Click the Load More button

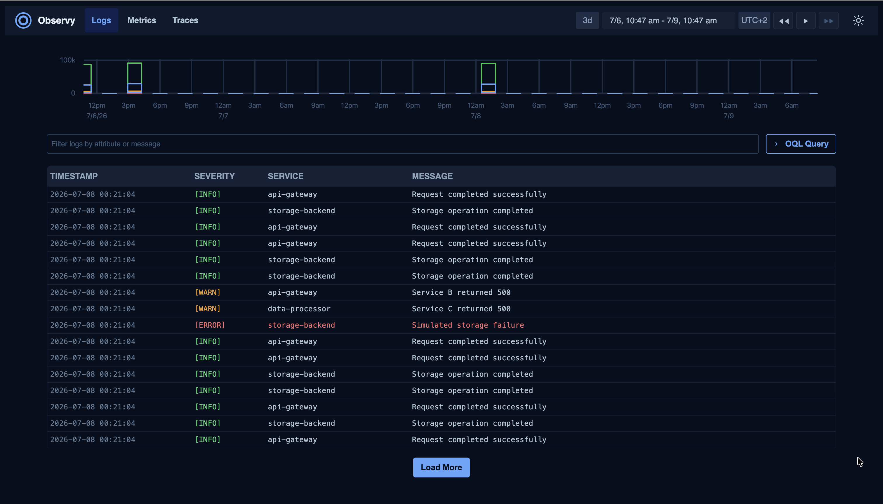click(x=441, y=467)
